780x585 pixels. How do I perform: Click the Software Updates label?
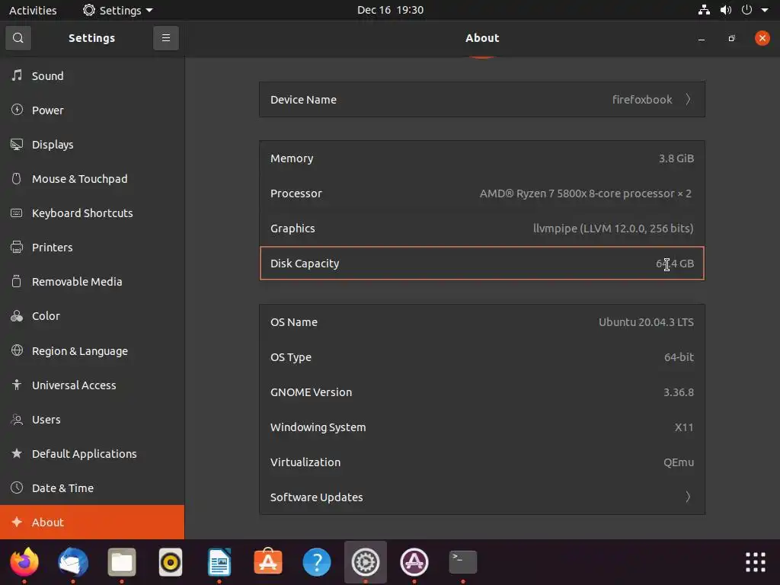(316, 497)
